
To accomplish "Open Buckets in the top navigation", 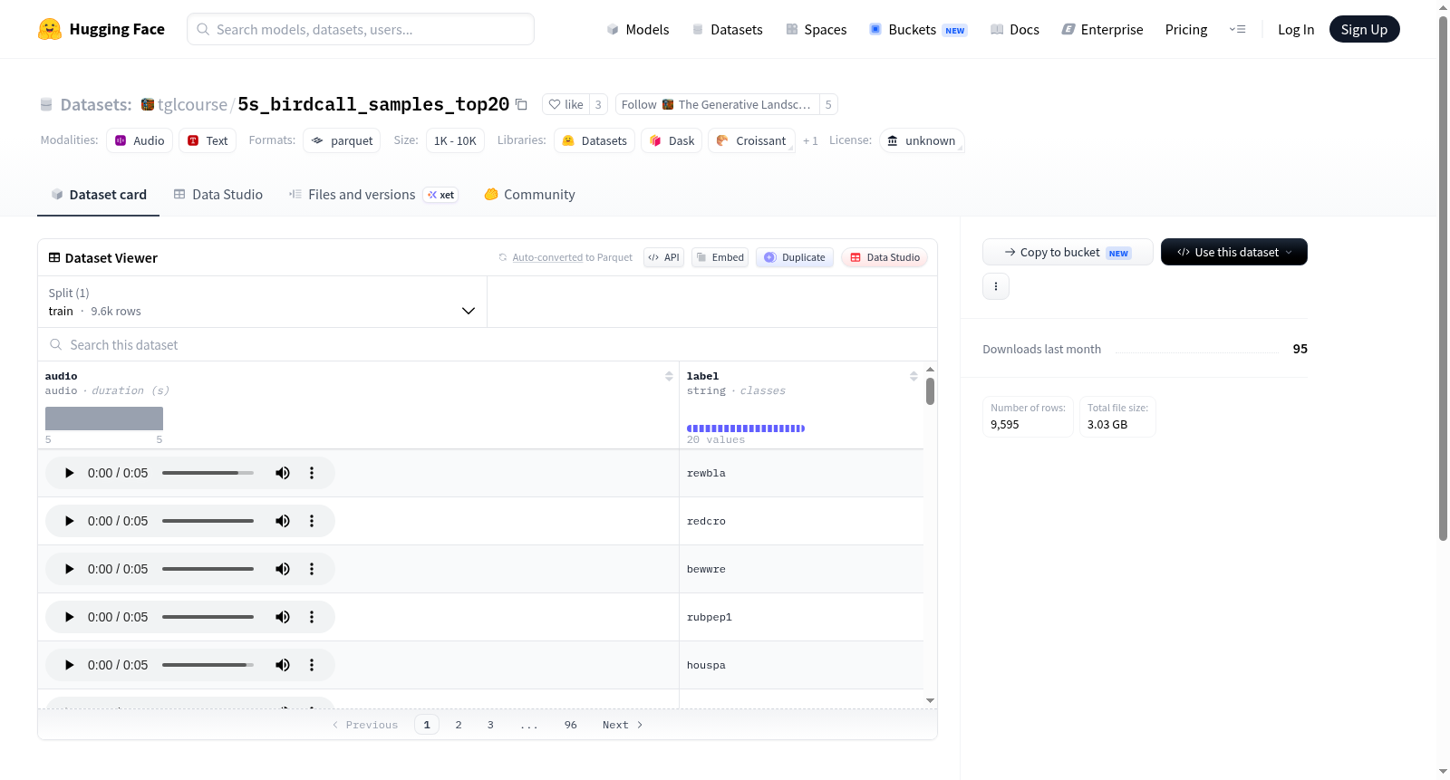I will [918, 30].
